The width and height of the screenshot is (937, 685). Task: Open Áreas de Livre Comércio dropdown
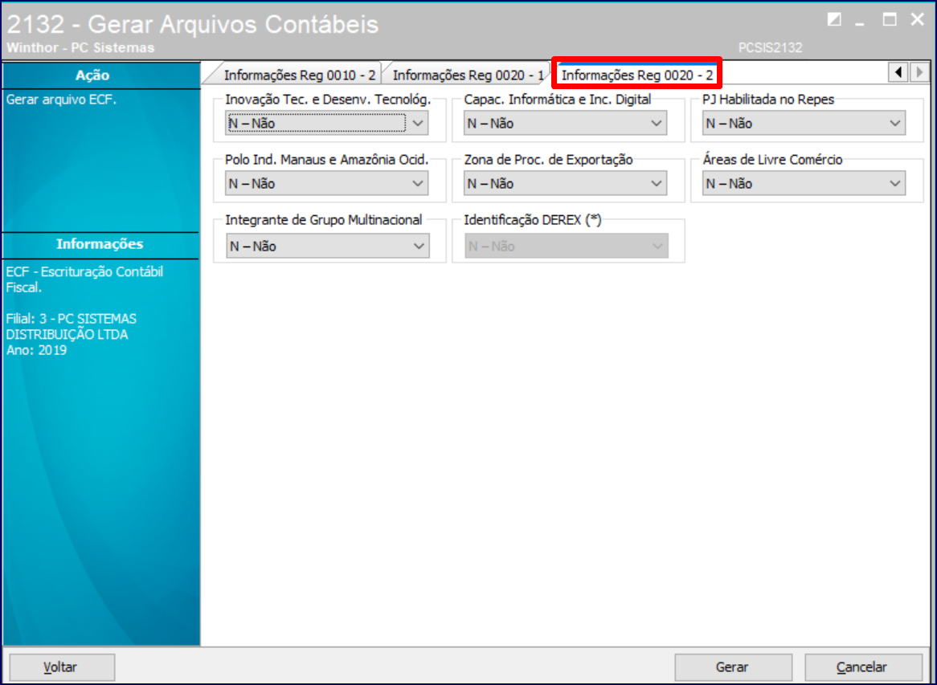[x=804, y=183]
